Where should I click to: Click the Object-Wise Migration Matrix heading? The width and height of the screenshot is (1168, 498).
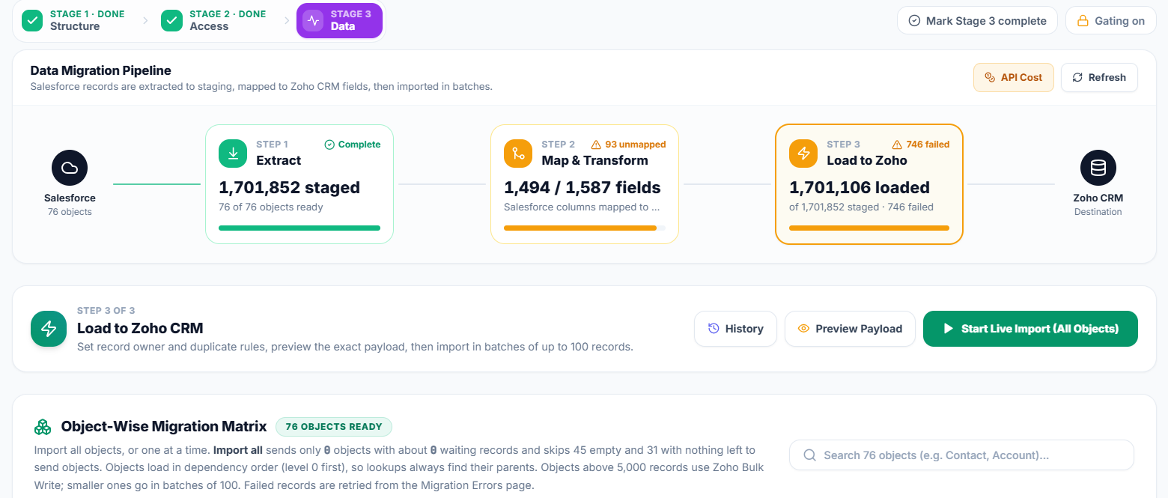point(164,426)
